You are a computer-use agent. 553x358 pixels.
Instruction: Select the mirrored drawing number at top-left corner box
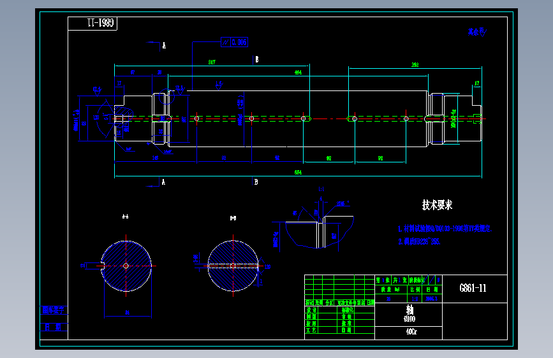click(x=101, y=23)
